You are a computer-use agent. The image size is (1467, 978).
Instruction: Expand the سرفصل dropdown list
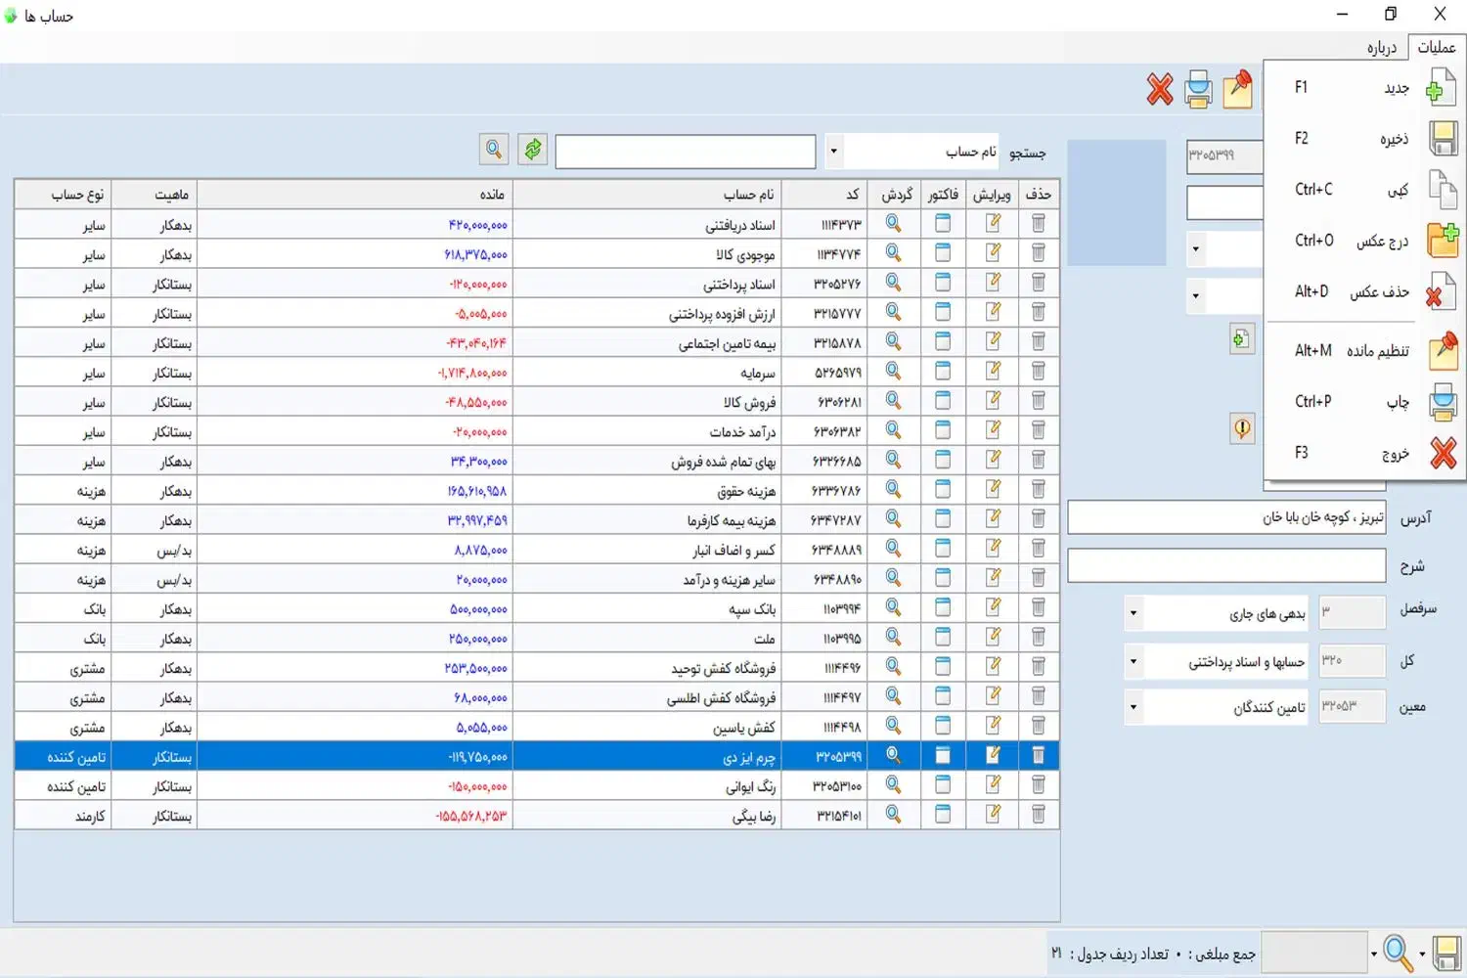(1134, 614)
